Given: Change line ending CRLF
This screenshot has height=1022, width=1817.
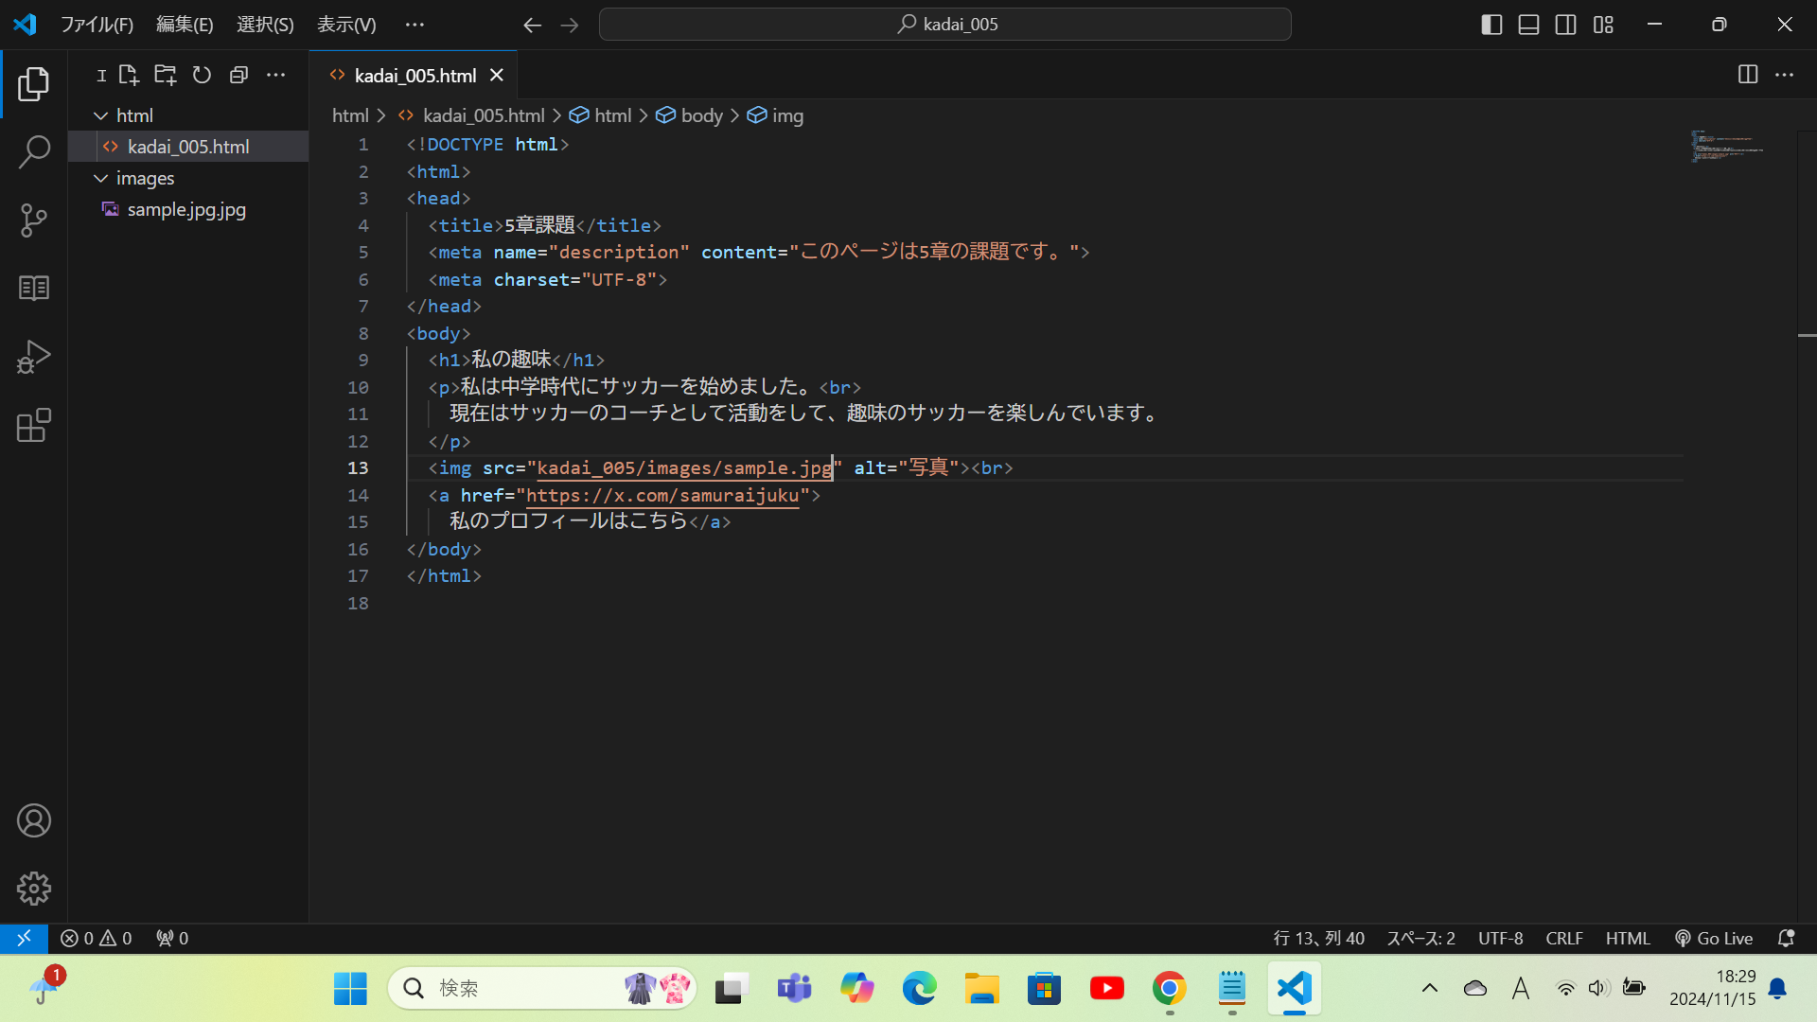Looking at the screenshot, I should (1564, 938).
